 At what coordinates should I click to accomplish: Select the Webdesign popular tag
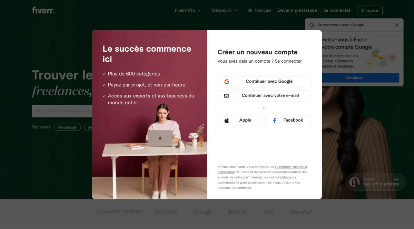click(x=67, y=127)
